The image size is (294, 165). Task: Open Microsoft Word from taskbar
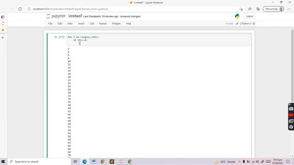point(94,161)
